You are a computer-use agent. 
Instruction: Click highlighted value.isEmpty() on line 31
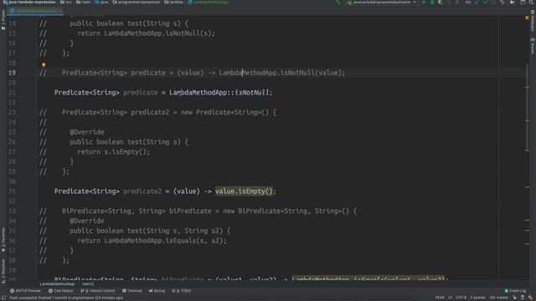[244, 191]
